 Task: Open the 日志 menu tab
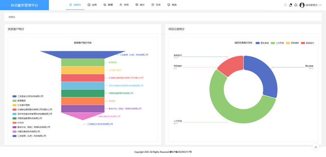[156, 5]
